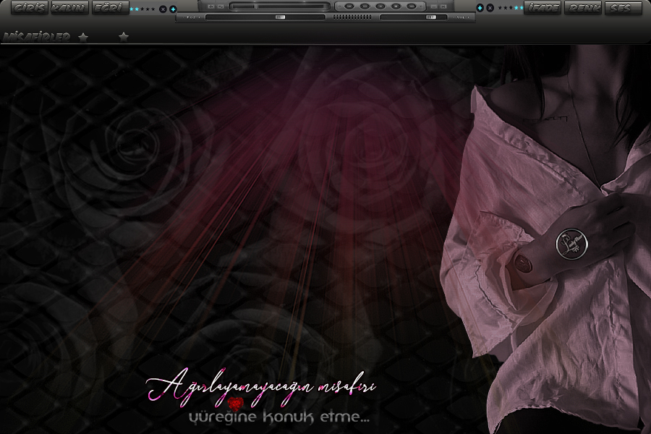The width and height of the screenshot is (651, 434).
Task: Toggle EĞRİ italic text style
Action: point(110,8)
